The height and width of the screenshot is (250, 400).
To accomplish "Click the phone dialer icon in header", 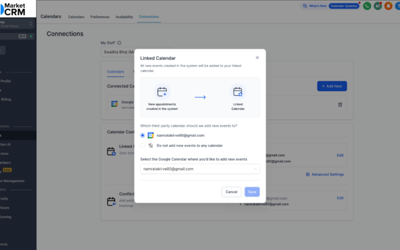I will [x=367, y=6].
